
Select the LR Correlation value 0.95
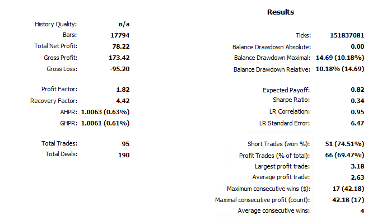357,112
